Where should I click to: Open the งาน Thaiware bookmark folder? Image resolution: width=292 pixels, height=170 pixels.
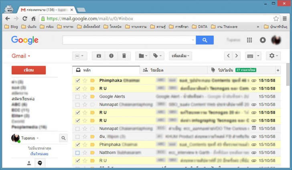click(224, 27)
